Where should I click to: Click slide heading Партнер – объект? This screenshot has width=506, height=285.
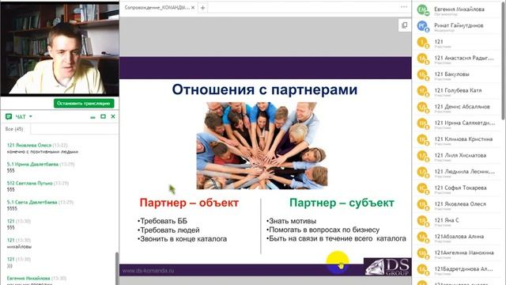(x=189, y=203)
